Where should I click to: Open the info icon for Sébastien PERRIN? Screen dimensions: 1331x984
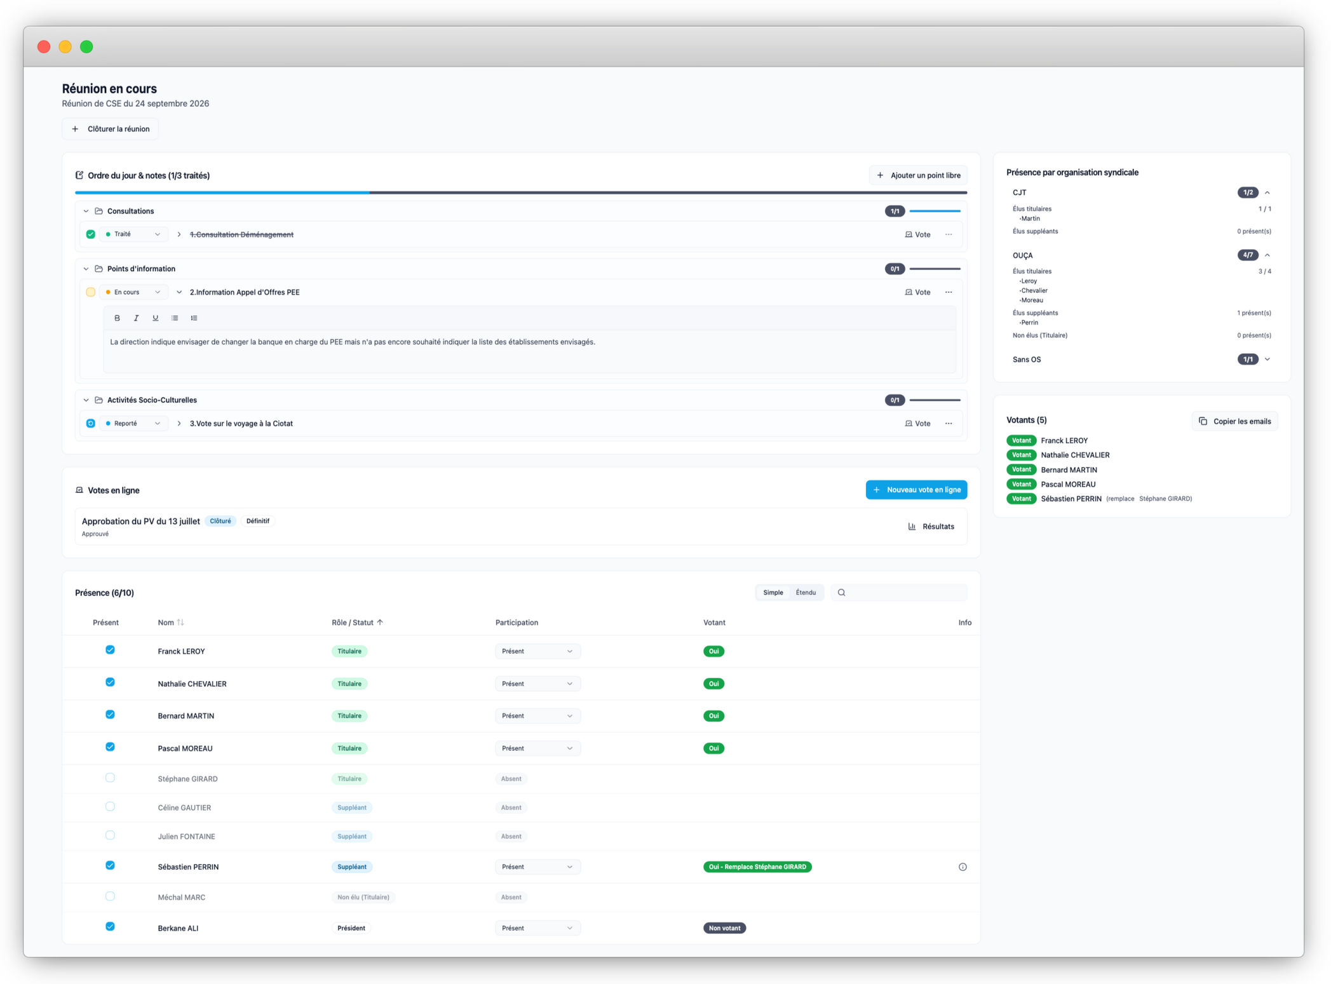963,867
